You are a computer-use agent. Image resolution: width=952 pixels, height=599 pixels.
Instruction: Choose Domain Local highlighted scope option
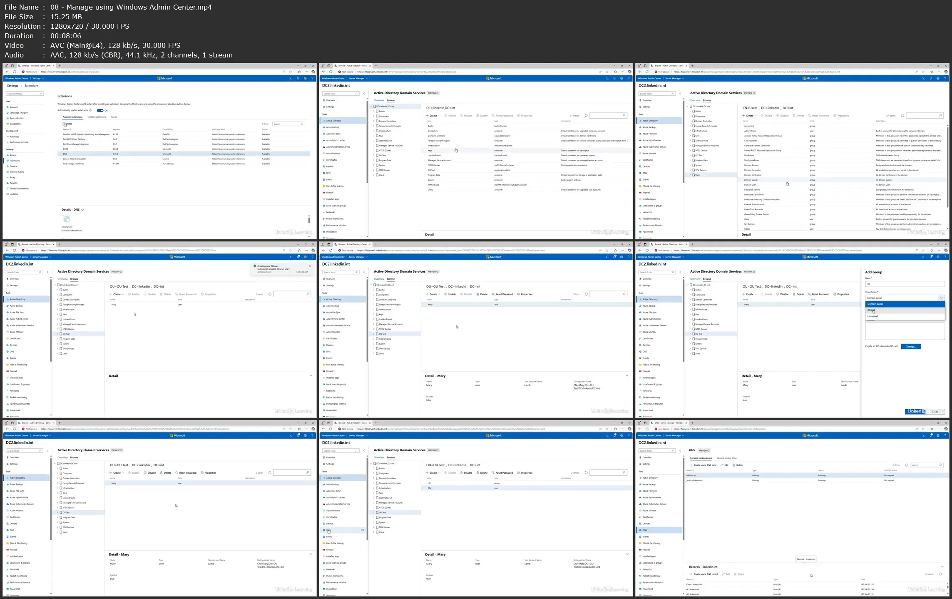(x=905, y=304)
